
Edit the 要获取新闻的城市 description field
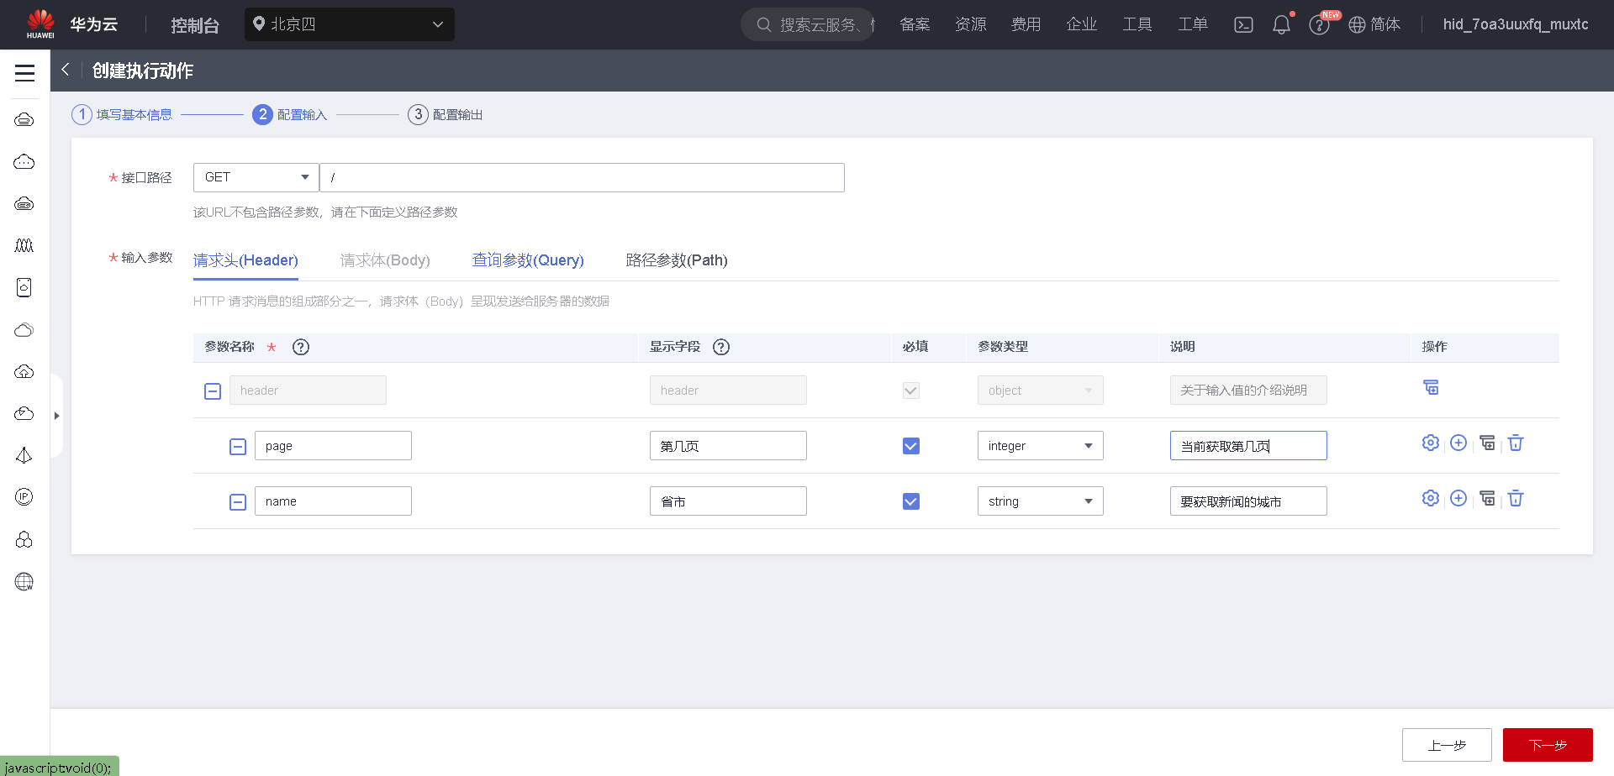1248,501
